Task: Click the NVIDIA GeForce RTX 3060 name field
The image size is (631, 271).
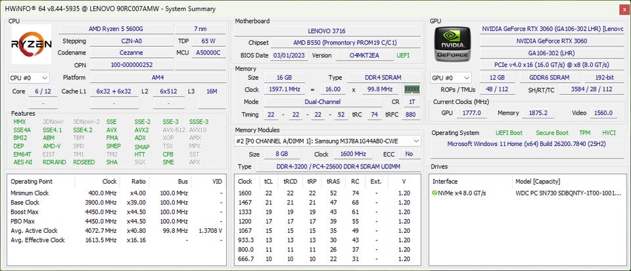Action: pyautogui.click(x=551, y=41)
